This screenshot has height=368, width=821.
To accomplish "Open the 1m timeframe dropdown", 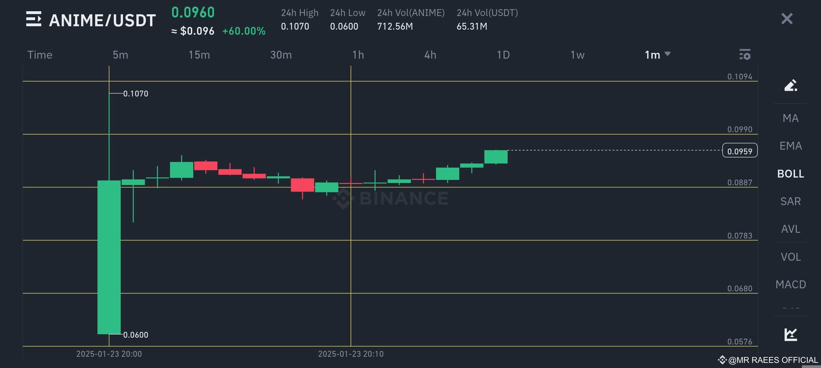I will (x=653, y=55).
